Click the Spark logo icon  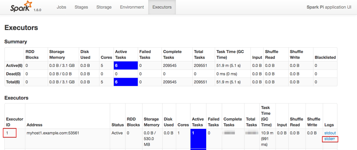pos(20,8)
